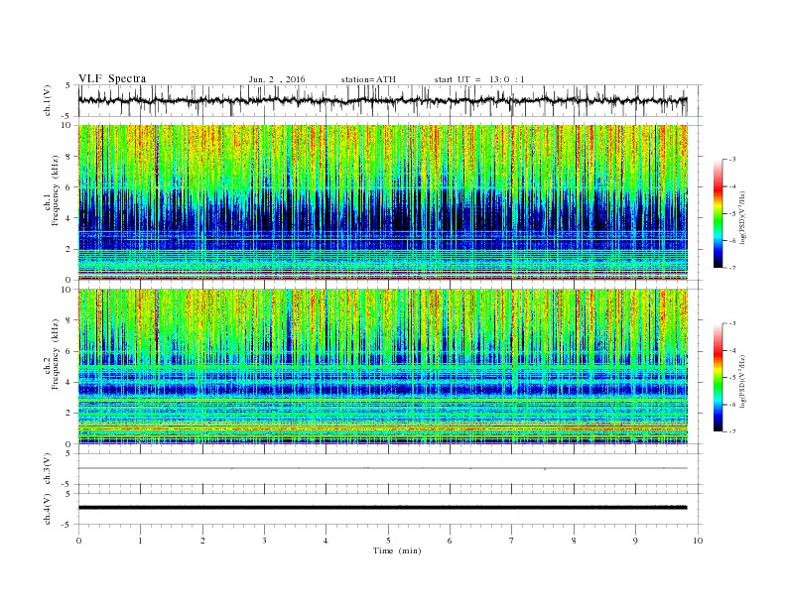The width and height of the screenshot is (786, 607).
Task: Click the "10" kHz tick on ch.1 spectrogram
Action: [67, 125]
